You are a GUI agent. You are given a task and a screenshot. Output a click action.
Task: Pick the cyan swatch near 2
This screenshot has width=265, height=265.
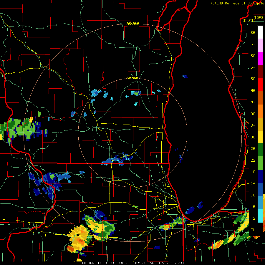click(260, 216)
